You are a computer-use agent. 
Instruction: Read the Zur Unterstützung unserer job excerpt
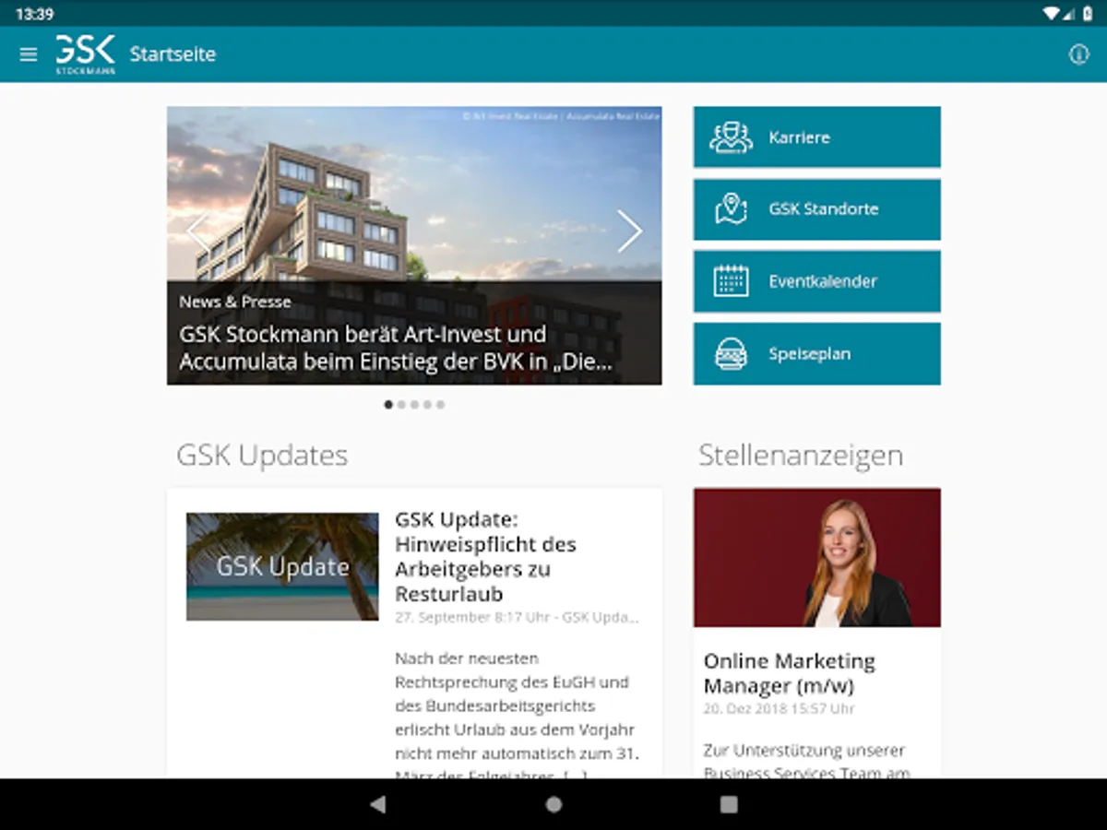[x=807, y=762]
